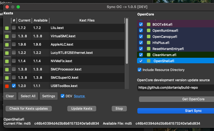
Task: Click USBToolBox available version 1.1.1
Action: coord(37,86)
